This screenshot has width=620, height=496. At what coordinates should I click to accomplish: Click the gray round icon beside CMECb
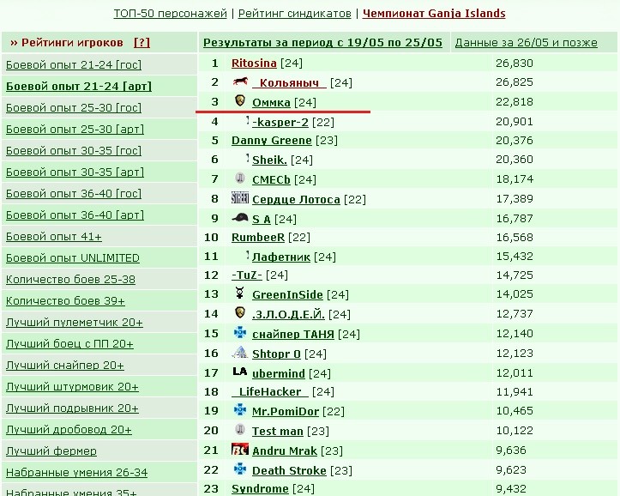click(240, 178)
